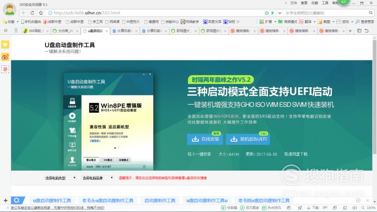
Task: Expand the 扩展 dropdown arrow
Action: pos(275,22)
